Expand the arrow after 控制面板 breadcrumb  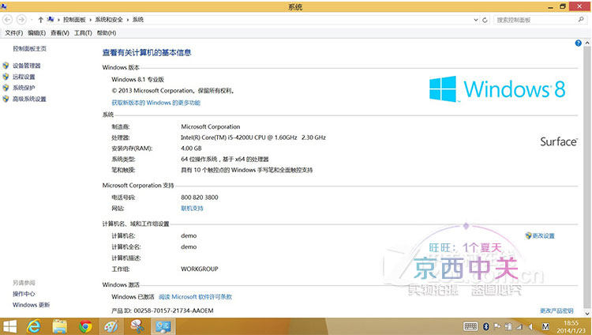[91, 20]
